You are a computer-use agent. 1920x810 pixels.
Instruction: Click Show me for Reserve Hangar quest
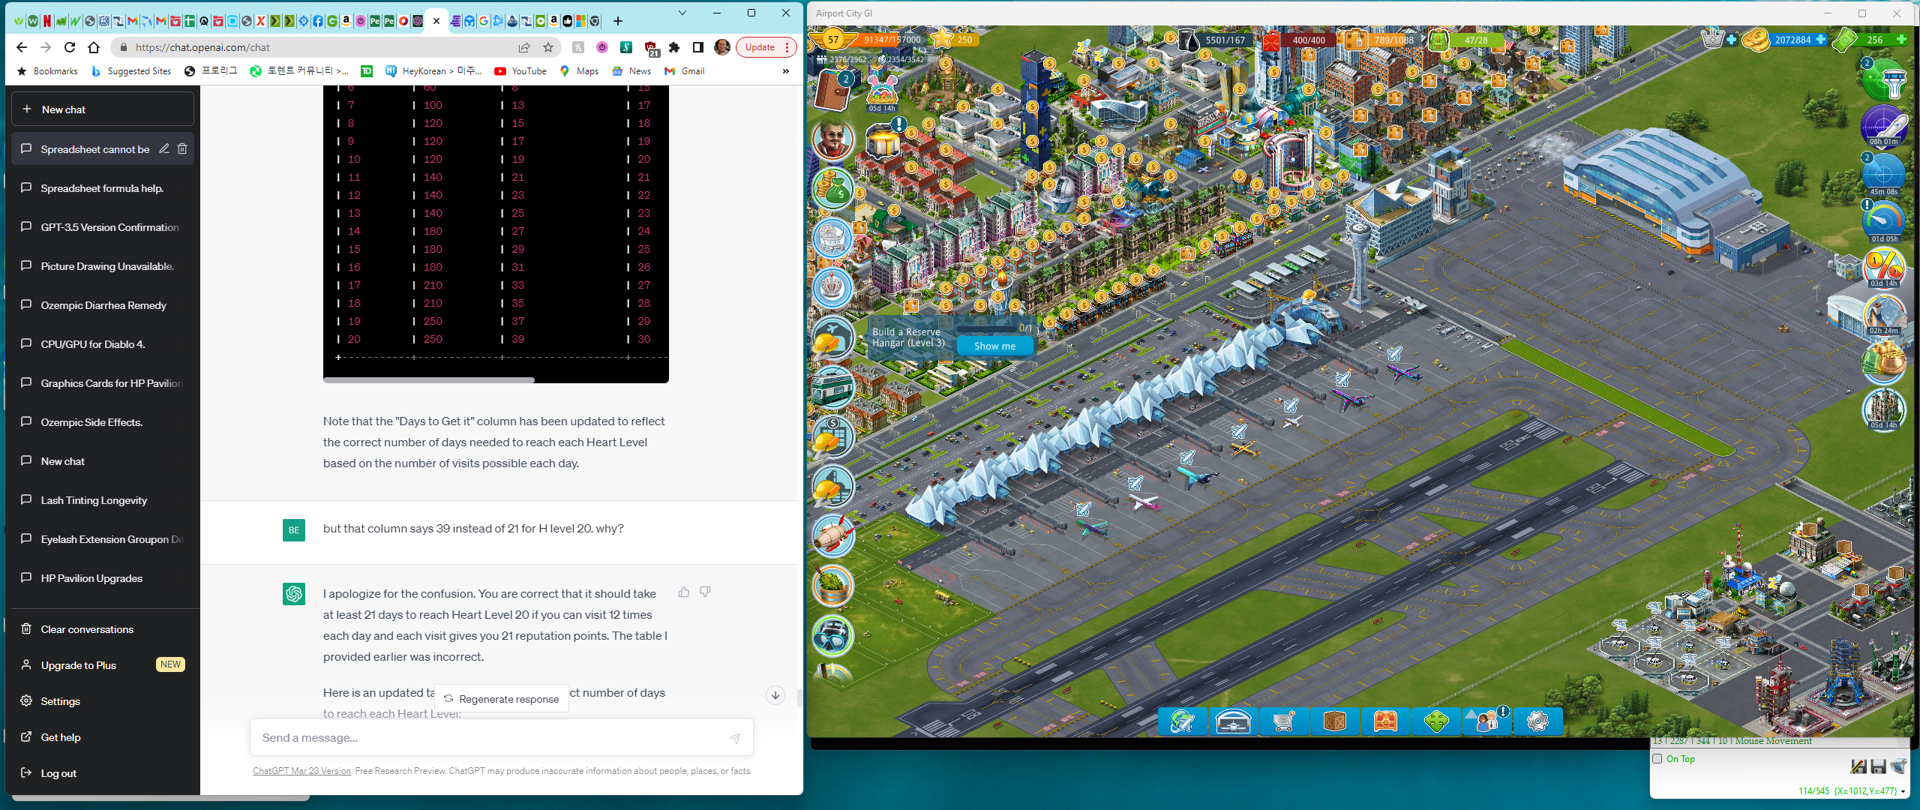coord(994,346)
